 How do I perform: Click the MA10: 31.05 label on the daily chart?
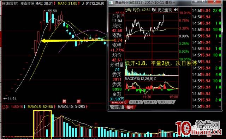(x=67, y=4)
